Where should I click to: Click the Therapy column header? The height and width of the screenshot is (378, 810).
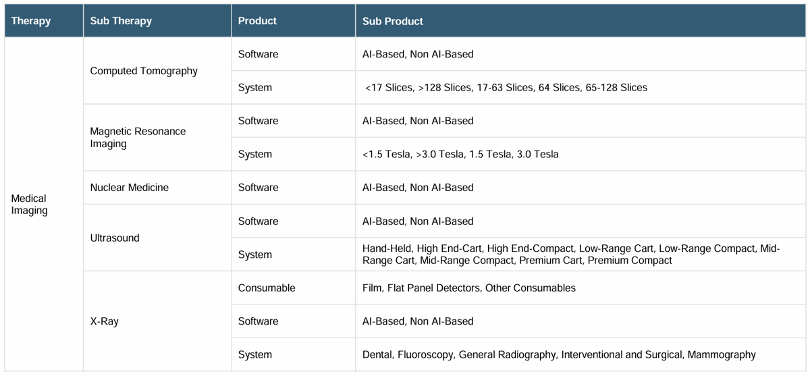44,21
